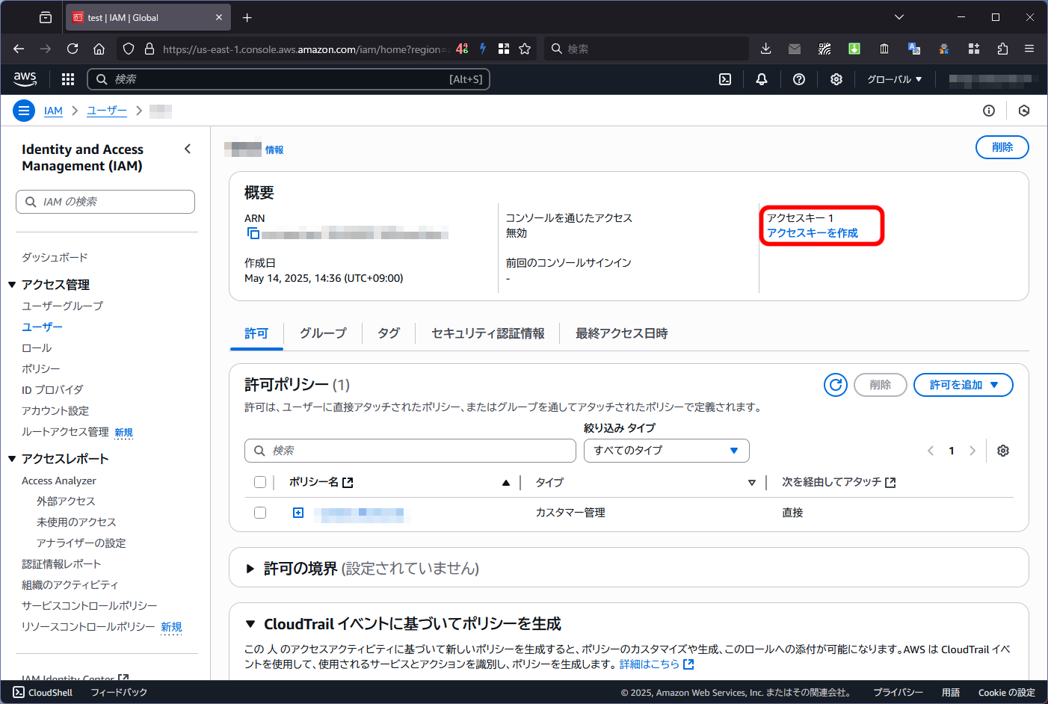
Task: Open ユーザーグループ in the sidebar
Action: pyautogui.click(x=63, y=306)
